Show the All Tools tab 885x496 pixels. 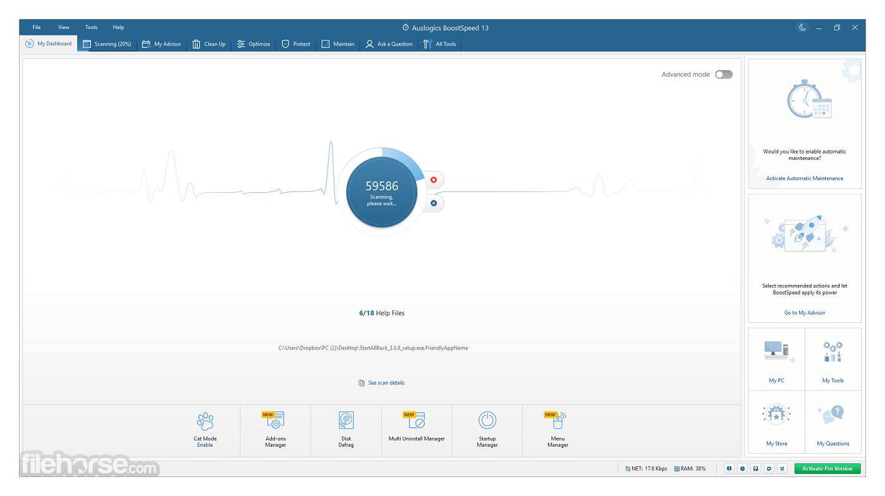pos(439,44)
